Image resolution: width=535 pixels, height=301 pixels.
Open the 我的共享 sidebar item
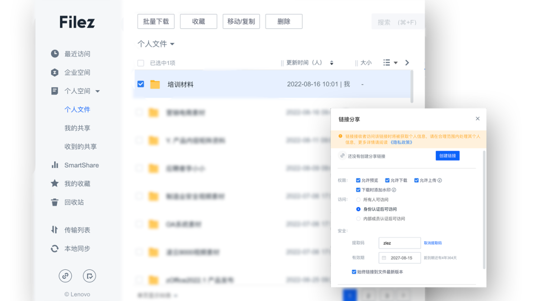pos(77,128)
